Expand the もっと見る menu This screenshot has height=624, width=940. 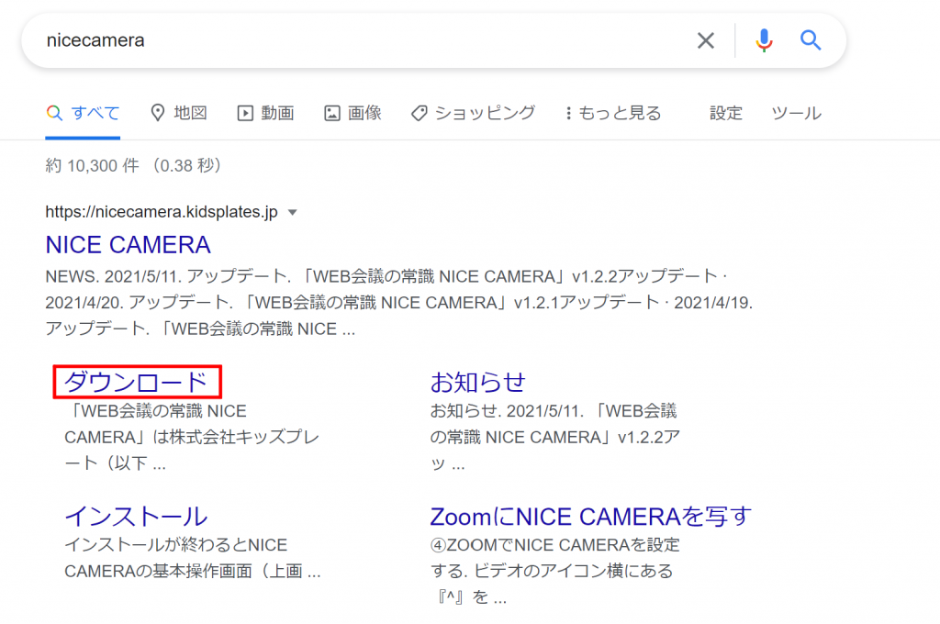613,113
